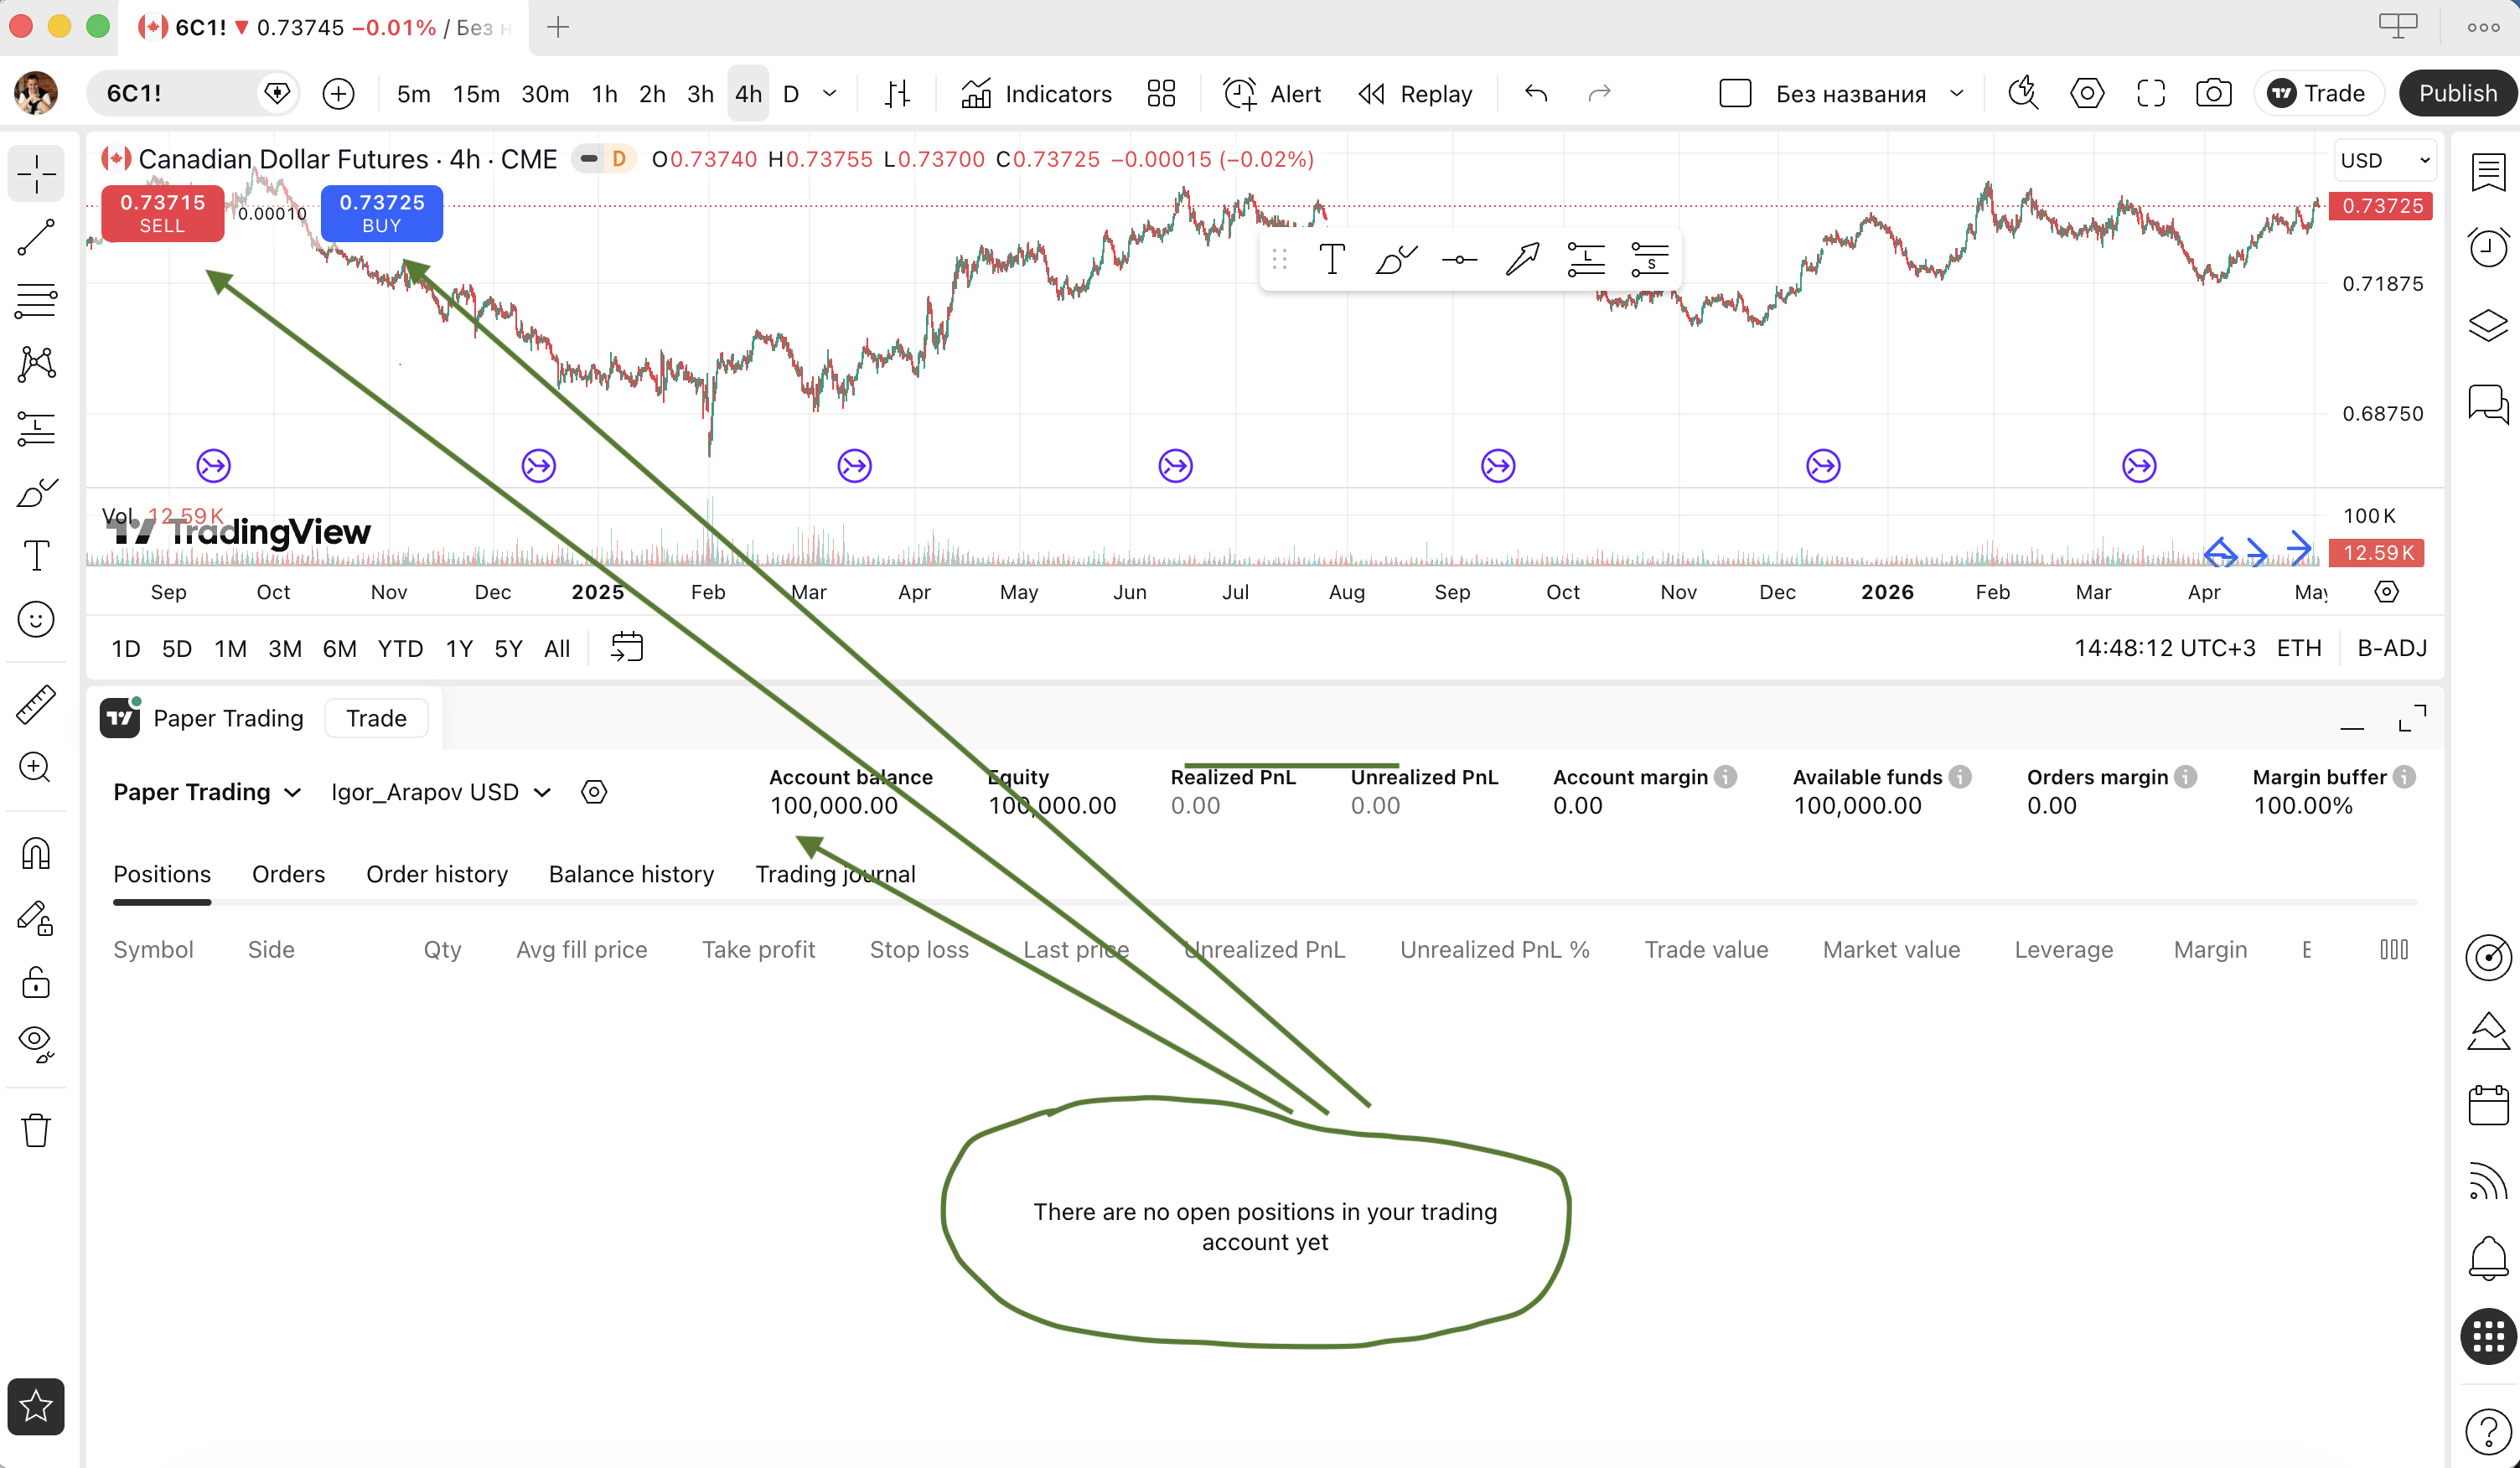Expand the timeframe list chevron

(x=829, y=93)
